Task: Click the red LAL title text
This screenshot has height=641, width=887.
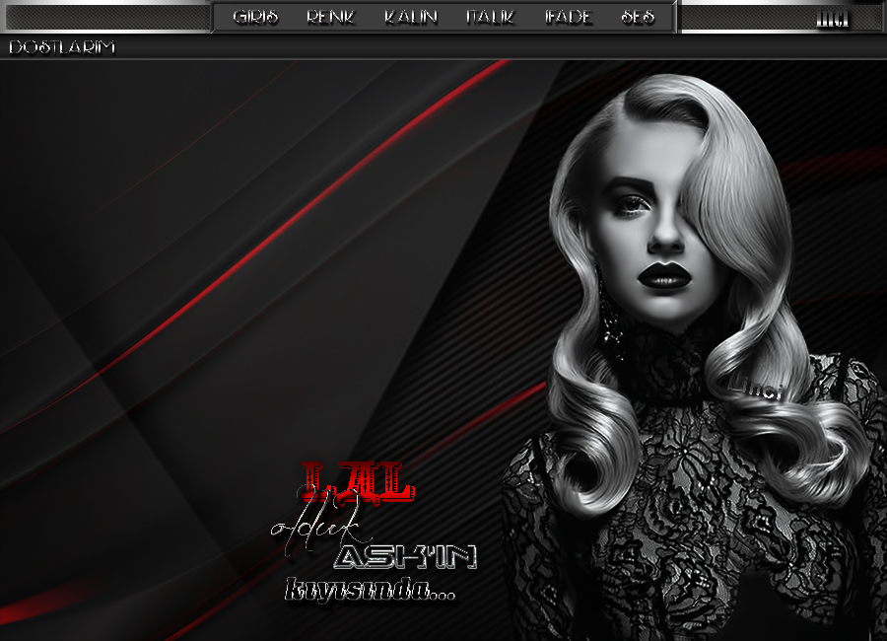Action: pos(356,480)
